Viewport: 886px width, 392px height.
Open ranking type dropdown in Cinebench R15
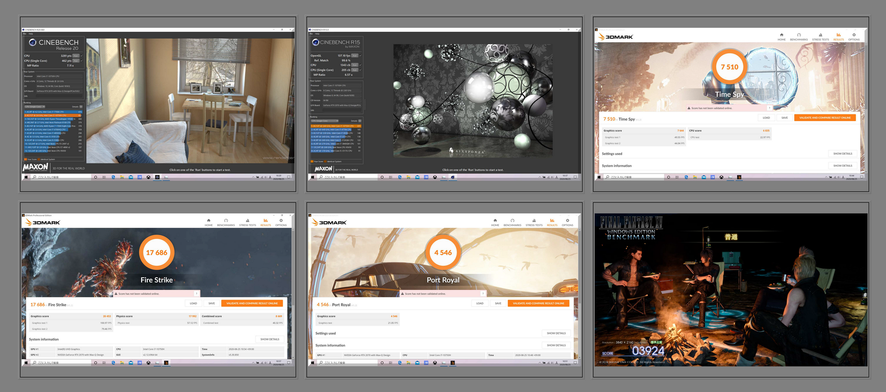324,121
